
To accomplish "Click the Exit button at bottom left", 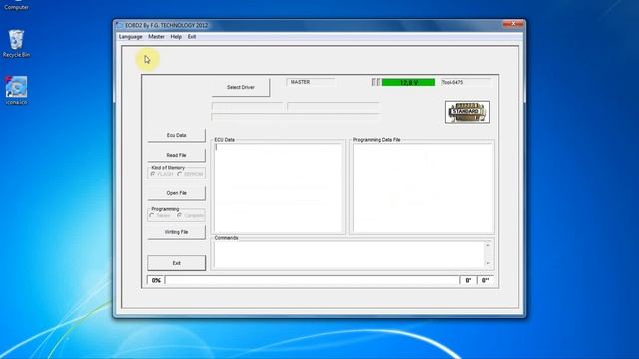I will [176, 263].
